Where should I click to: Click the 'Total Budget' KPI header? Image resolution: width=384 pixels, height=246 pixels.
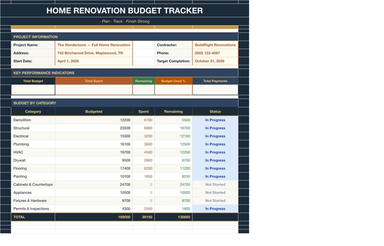[x=33, y=81]
